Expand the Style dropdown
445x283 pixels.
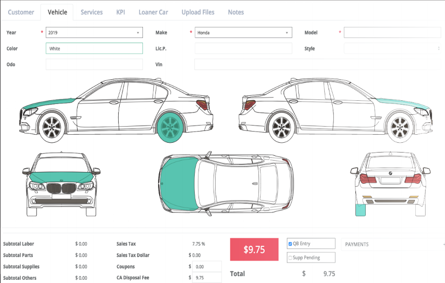(x=392, y=49)
